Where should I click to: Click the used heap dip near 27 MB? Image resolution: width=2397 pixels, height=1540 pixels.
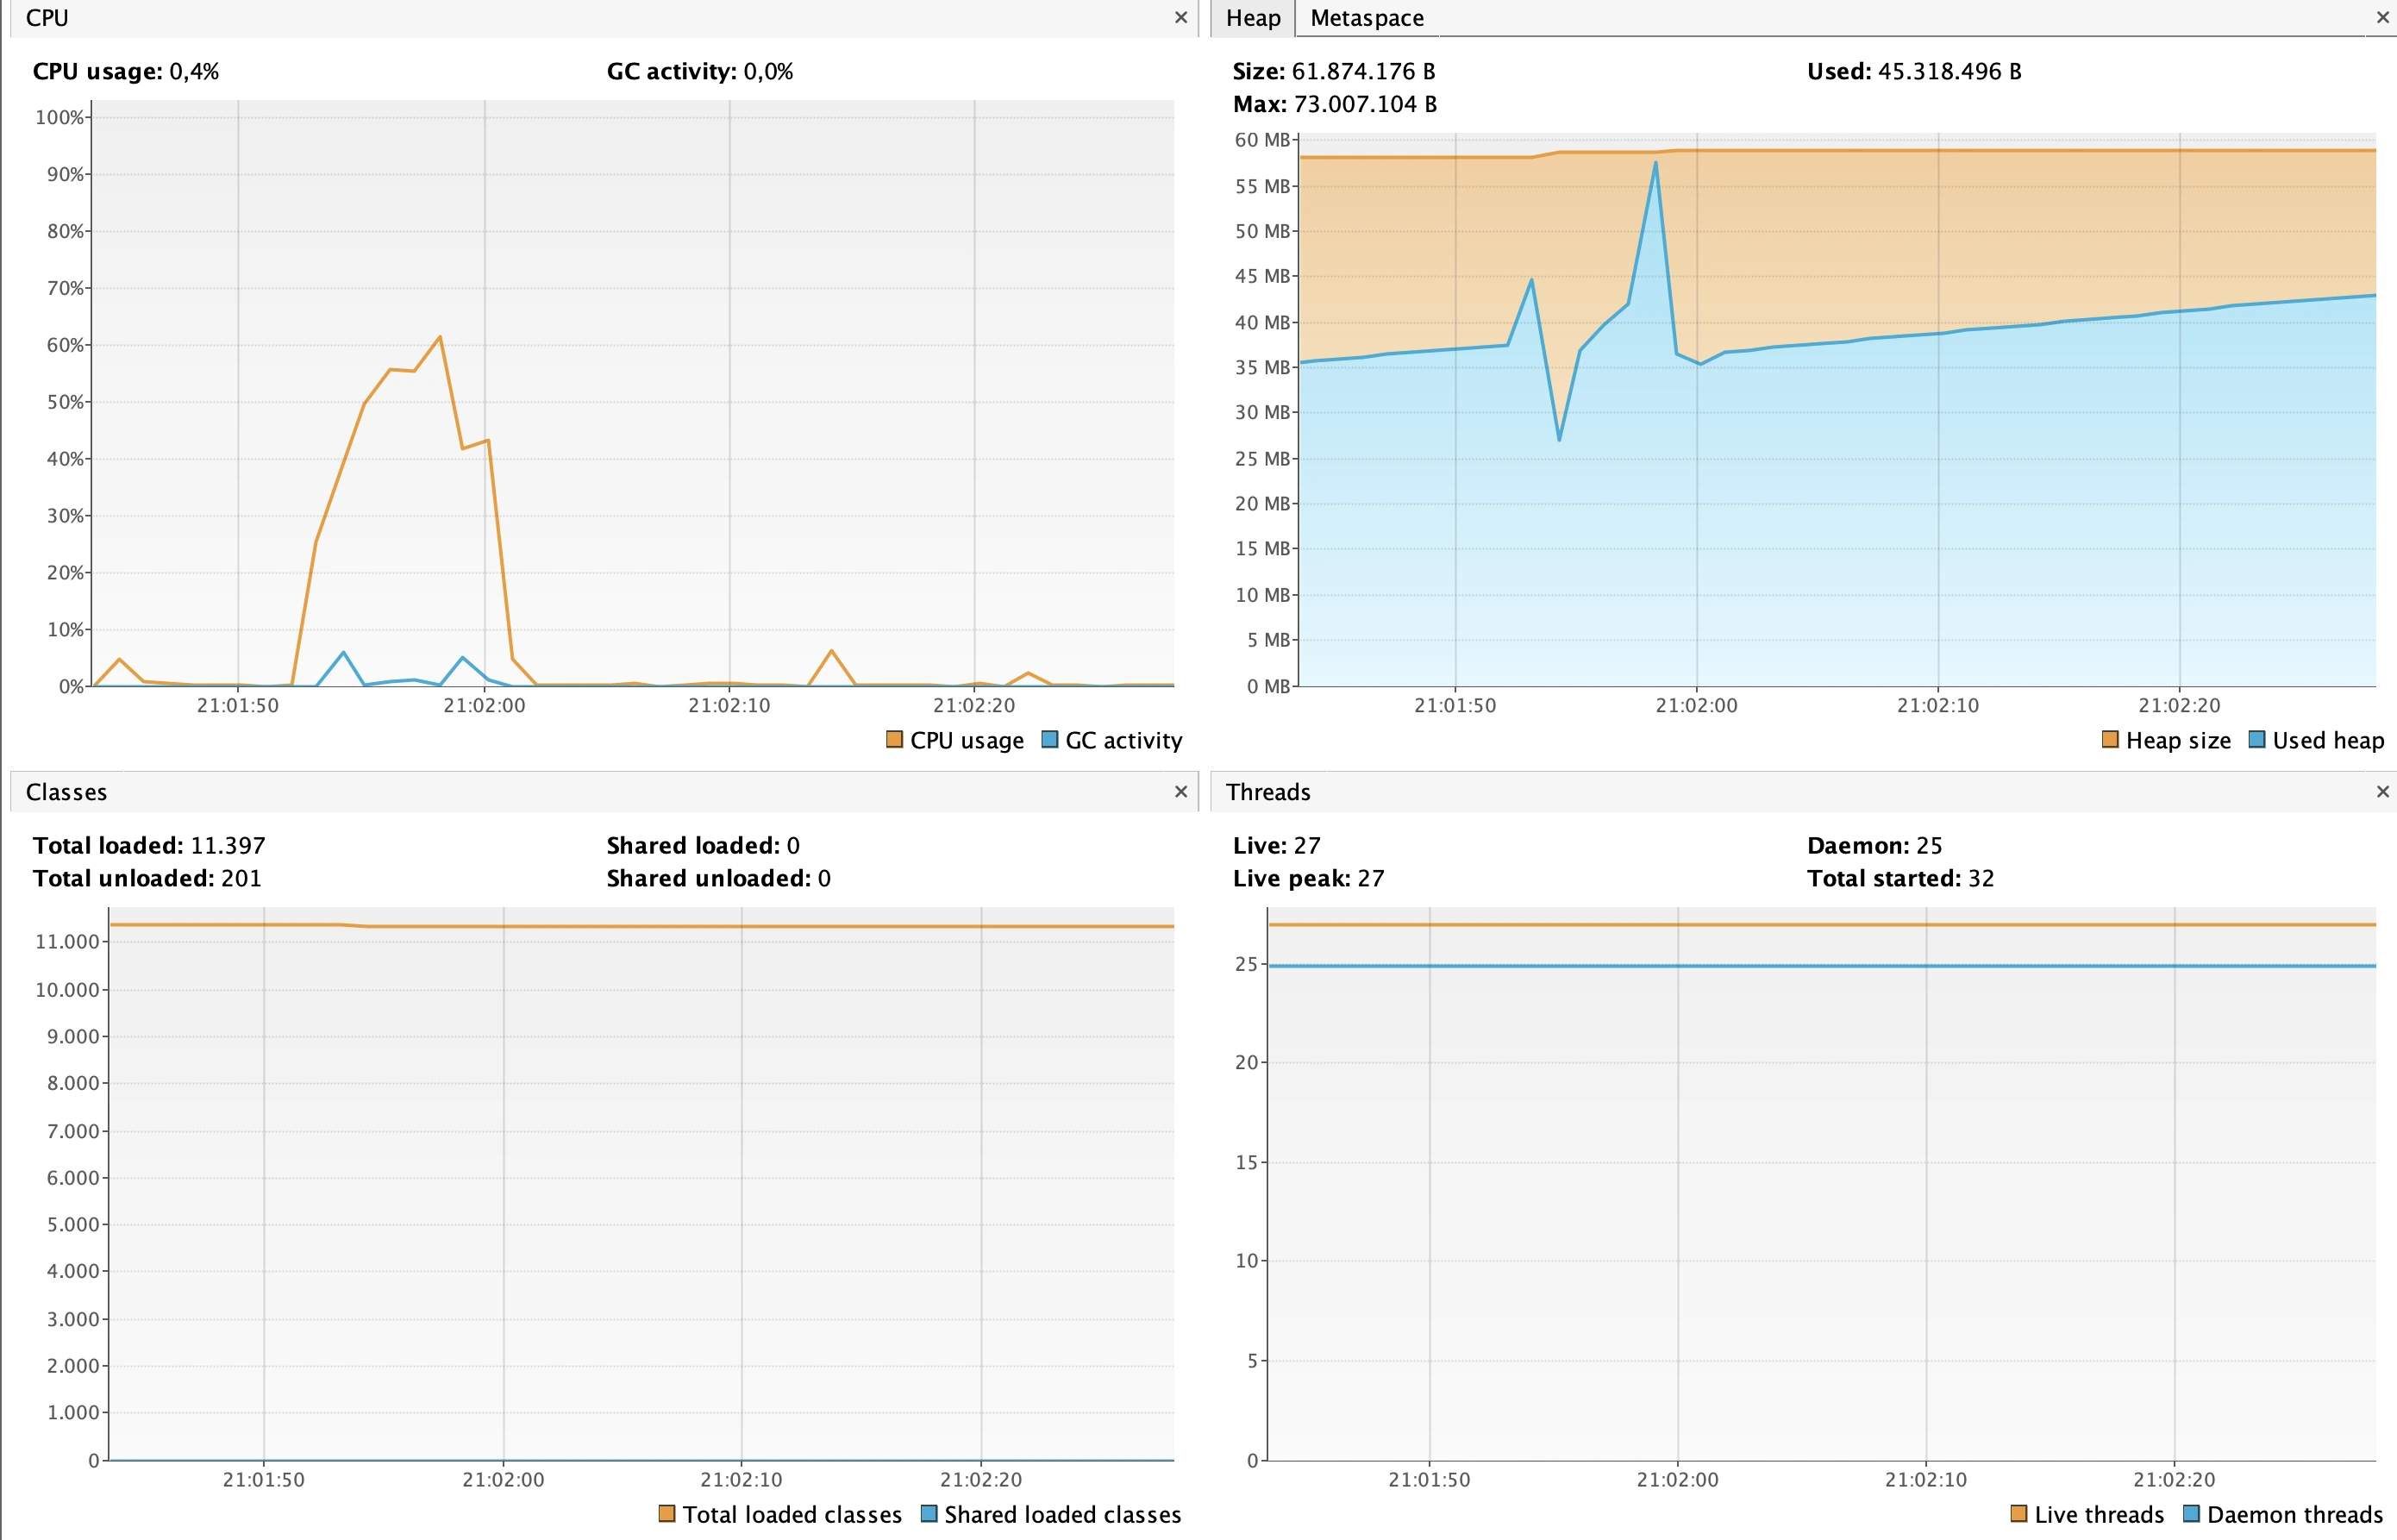pos(1559,440)
